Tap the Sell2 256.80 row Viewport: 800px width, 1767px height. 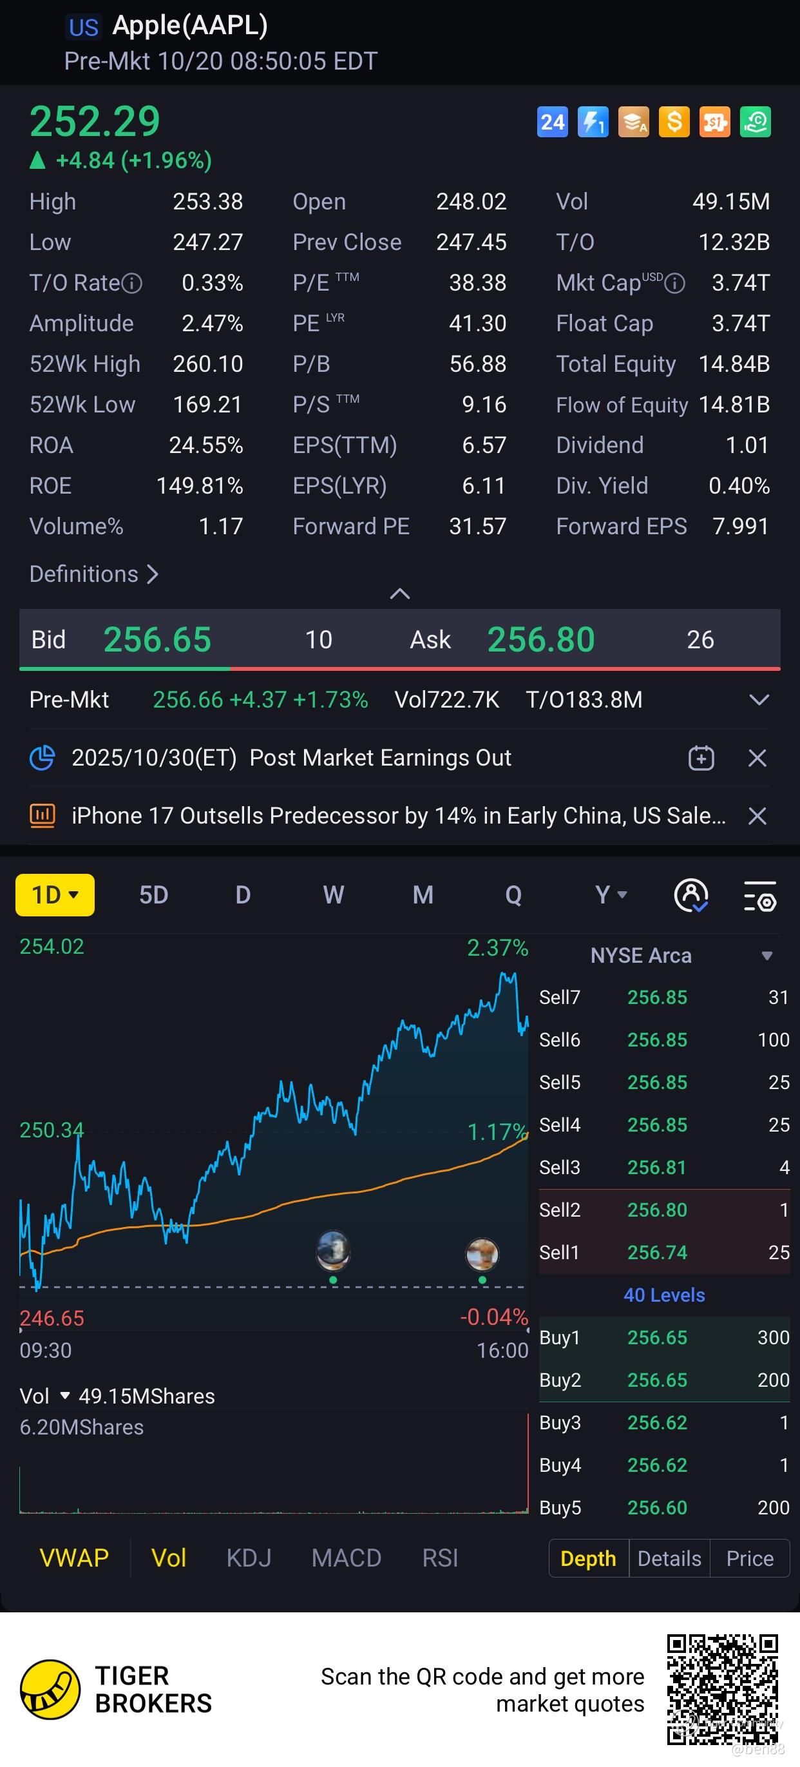coord(664,1210)
